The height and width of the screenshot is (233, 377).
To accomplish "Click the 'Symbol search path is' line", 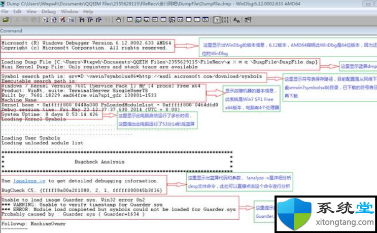I will [x=131, y=76].
